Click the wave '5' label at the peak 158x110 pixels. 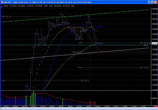(x=61, y=14)
